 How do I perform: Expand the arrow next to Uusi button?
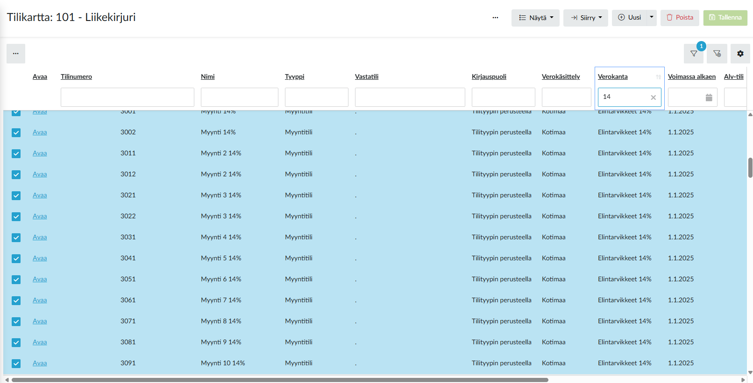(x=651, y=17)
